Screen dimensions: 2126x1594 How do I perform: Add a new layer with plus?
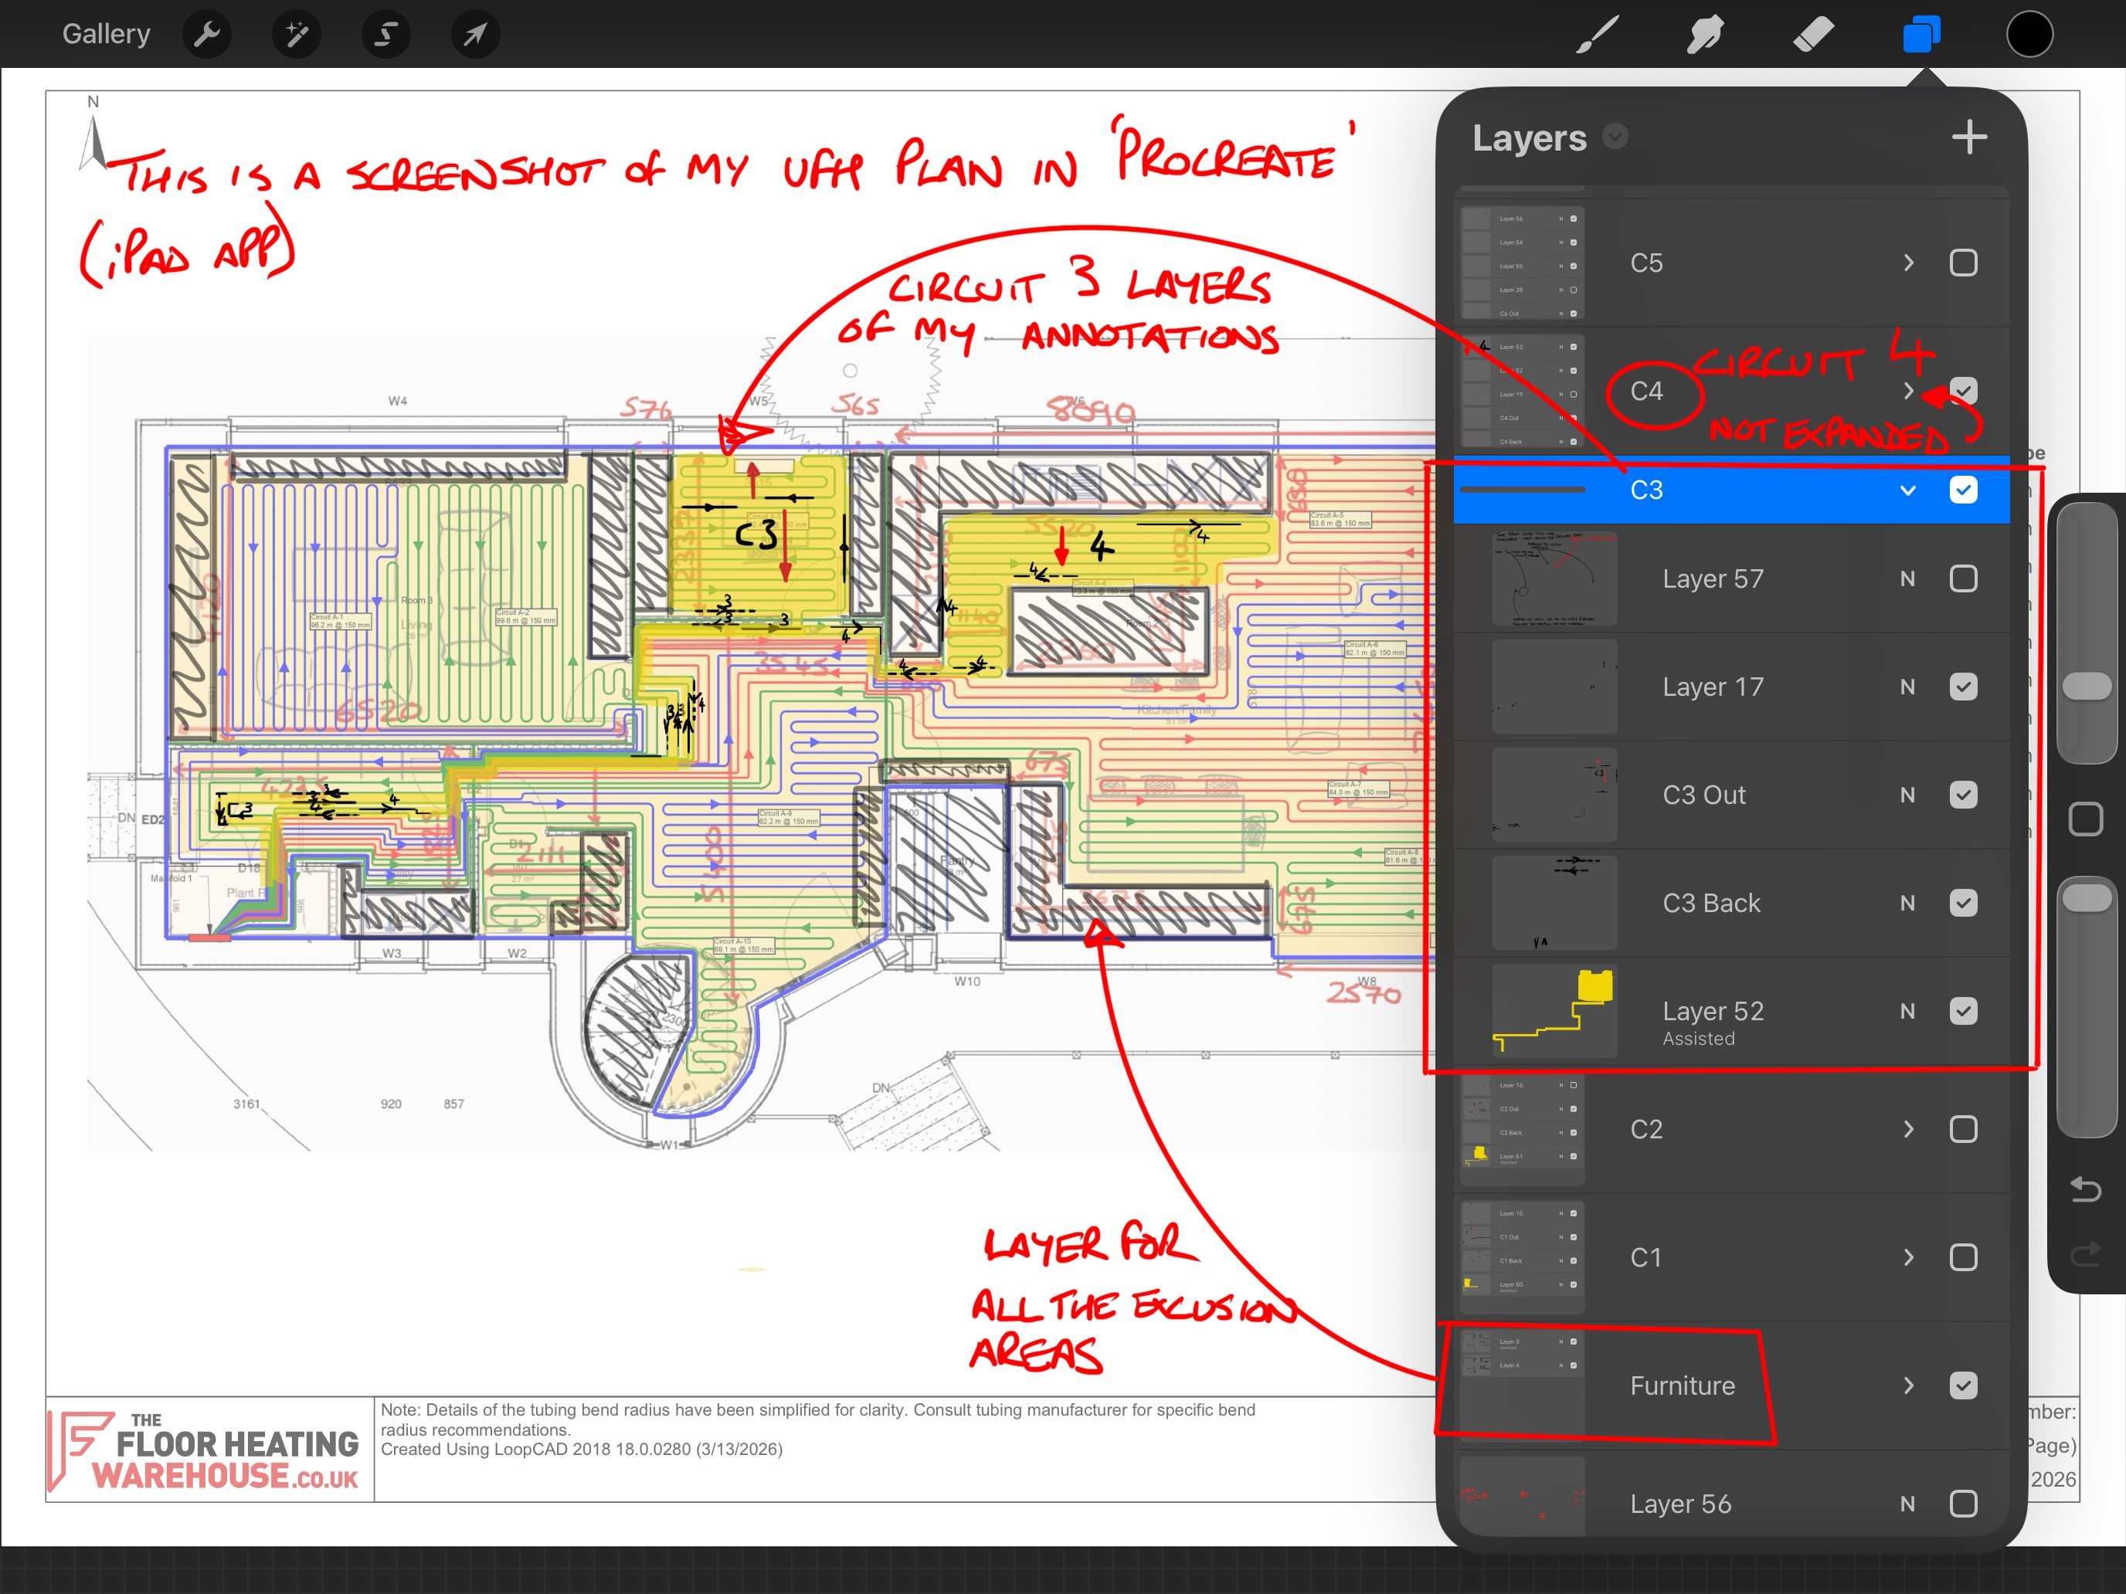tap(1969, 137)
